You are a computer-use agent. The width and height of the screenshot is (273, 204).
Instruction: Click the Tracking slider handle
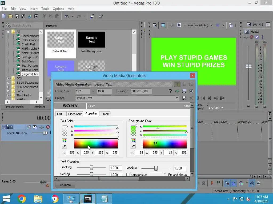[x=91, y=168]
